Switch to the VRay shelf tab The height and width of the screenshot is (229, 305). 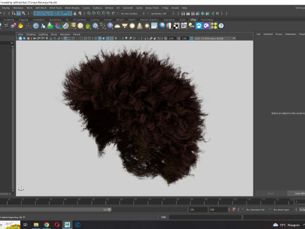tap(193, 20)
